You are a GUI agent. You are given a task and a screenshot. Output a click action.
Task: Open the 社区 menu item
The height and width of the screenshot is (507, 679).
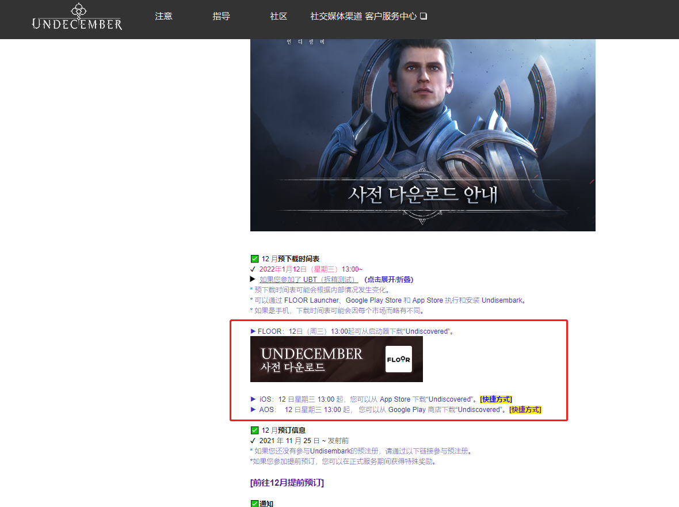pyautogui.click(x=279, y=17)
